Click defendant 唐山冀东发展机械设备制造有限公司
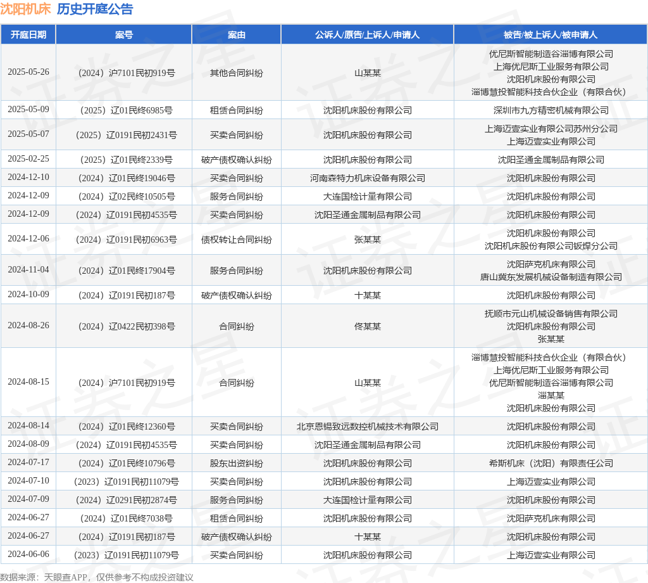This screenshot has width=648, height=583. click(551, 277)
